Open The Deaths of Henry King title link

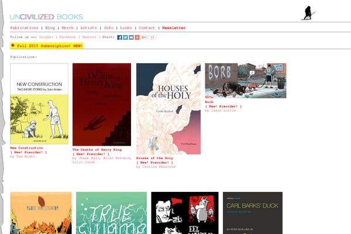point(97,150)
